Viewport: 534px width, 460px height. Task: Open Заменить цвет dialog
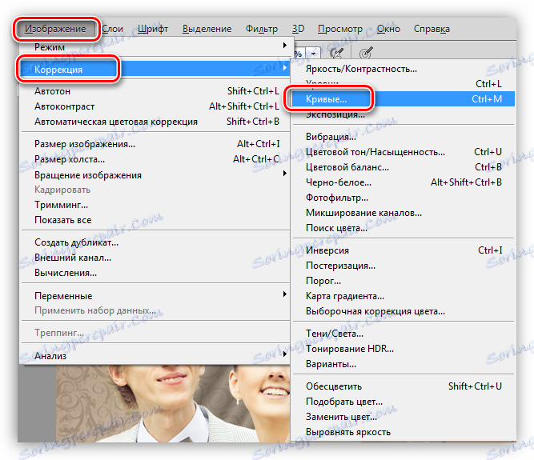(x=404, y=417)
